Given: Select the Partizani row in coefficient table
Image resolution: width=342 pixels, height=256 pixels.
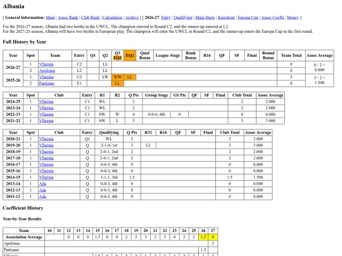Looking at the screenshot, I should click(110, 250).
